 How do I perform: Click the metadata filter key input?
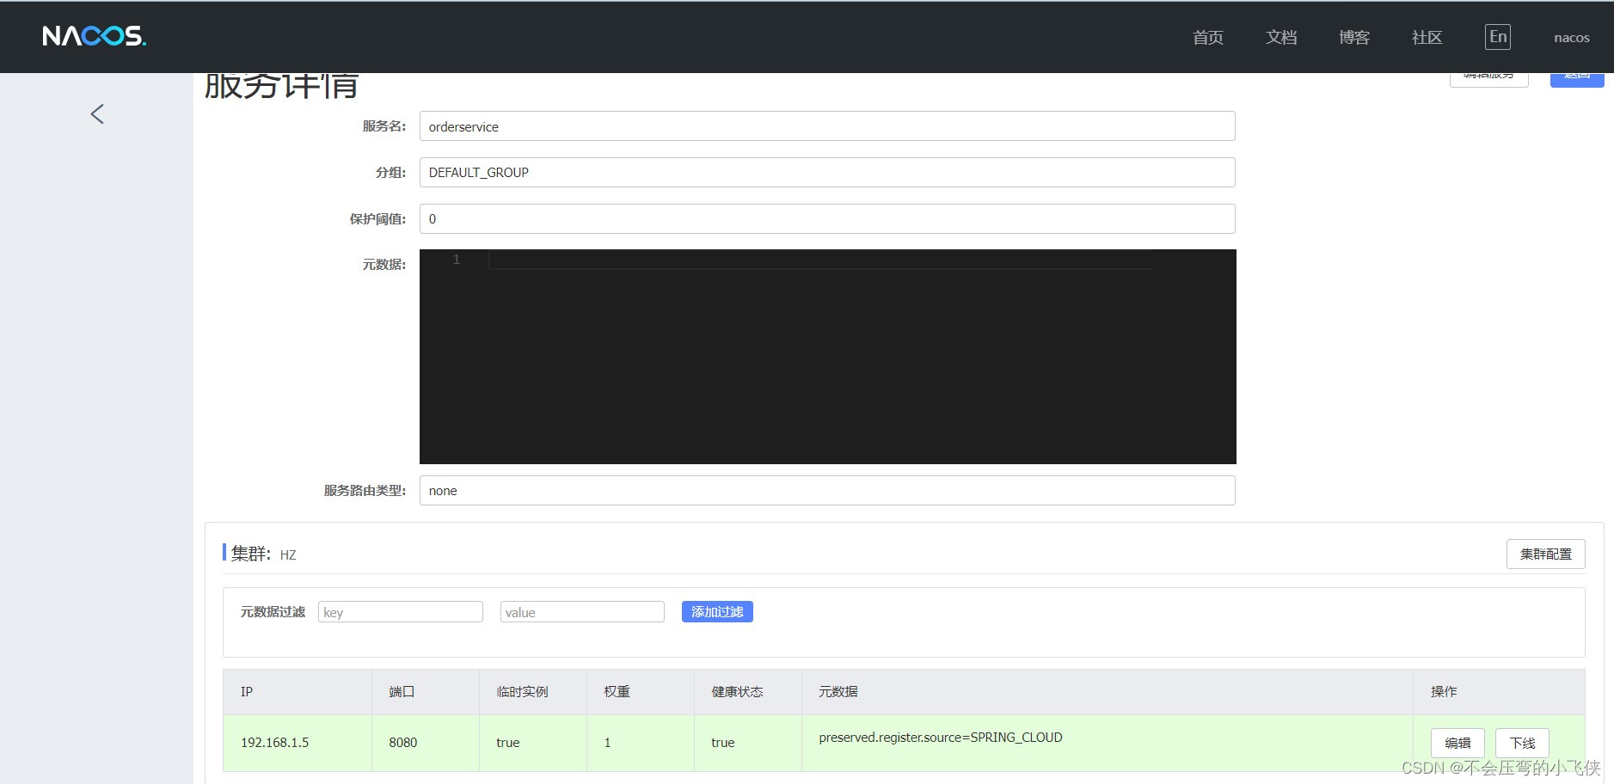coord(401,612)
